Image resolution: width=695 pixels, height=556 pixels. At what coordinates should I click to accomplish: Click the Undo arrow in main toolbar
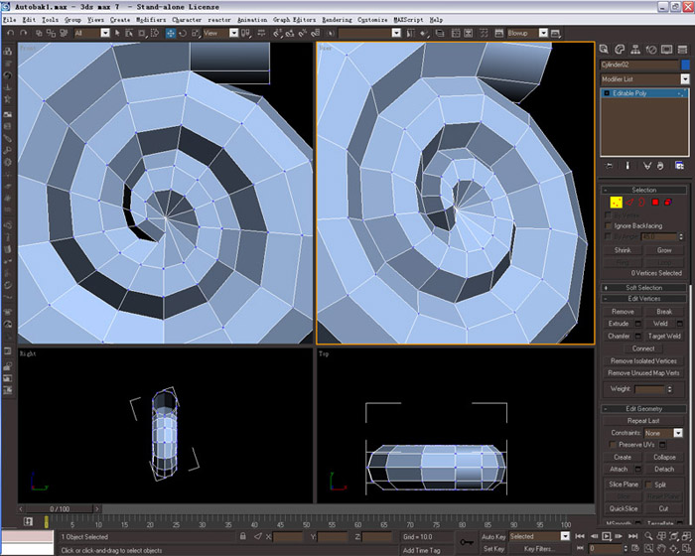pyautogui.click(x=11, y=33)
